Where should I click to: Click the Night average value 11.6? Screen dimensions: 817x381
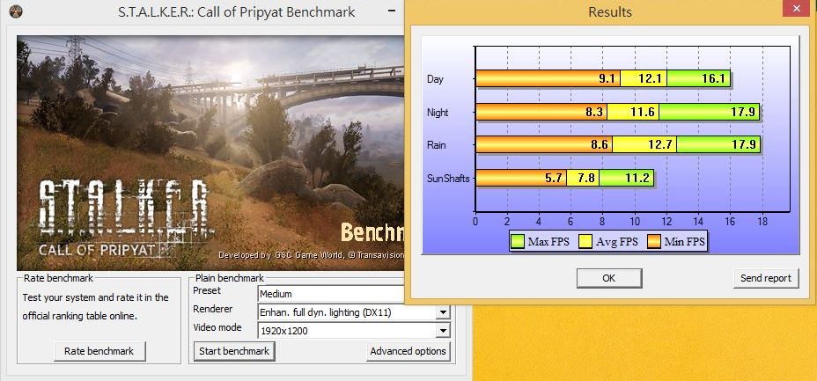[x=643, y=113]
